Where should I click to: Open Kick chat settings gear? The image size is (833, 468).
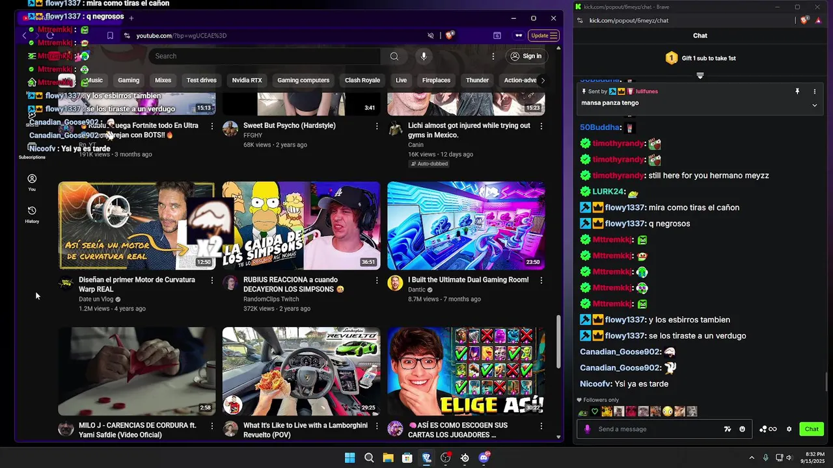(x=789, y=429)
